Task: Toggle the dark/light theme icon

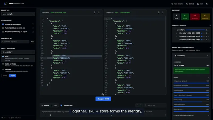Action: click(x=207, y=4)
